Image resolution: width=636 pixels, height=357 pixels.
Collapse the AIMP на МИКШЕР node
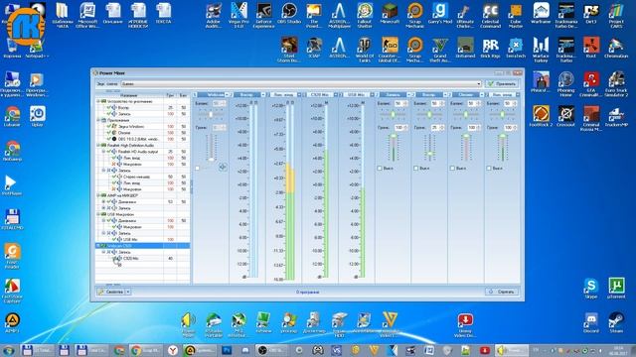[x=98, y=195]
